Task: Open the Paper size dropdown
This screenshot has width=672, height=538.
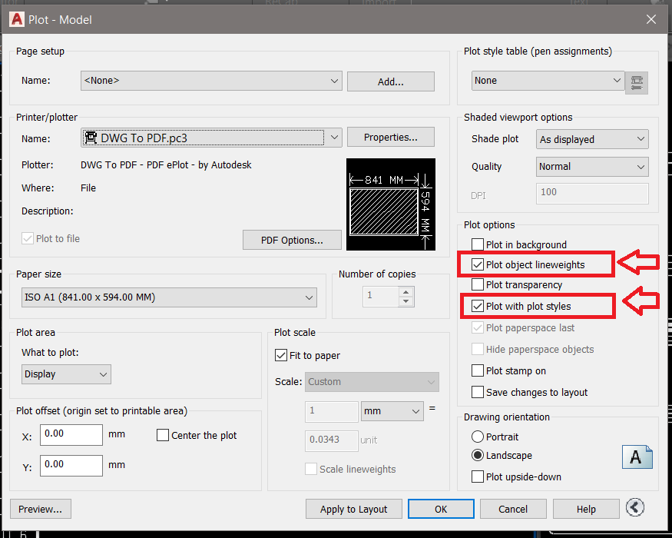Action: (x=309, y=297)
